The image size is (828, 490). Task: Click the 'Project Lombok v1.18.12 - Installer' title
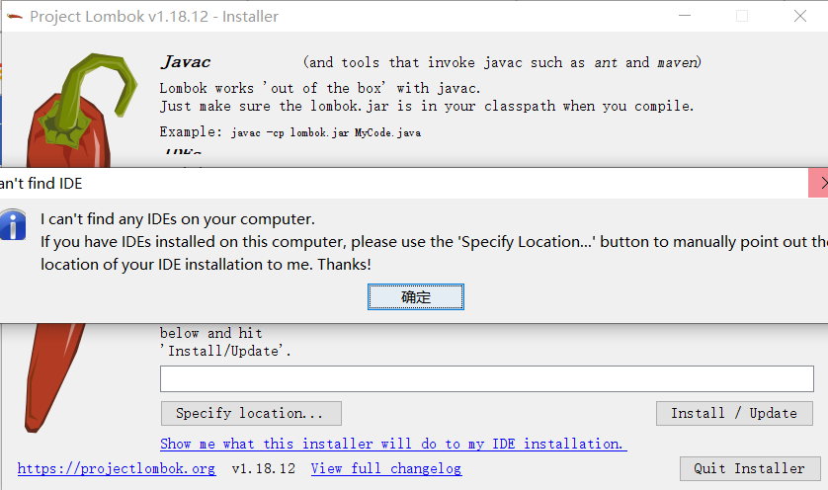tap(154, 17)
